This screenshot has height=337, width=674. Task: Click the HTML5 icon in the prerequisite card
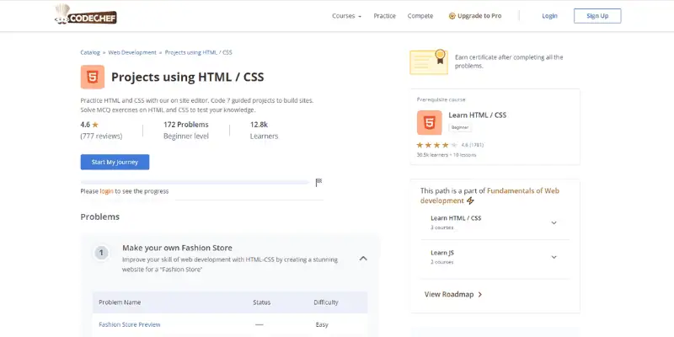pyautogui.click(x=429, y=122)
